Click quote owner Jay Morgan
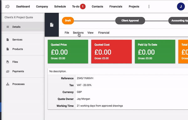Screen dimensions: 188x120 coord(83,99)
